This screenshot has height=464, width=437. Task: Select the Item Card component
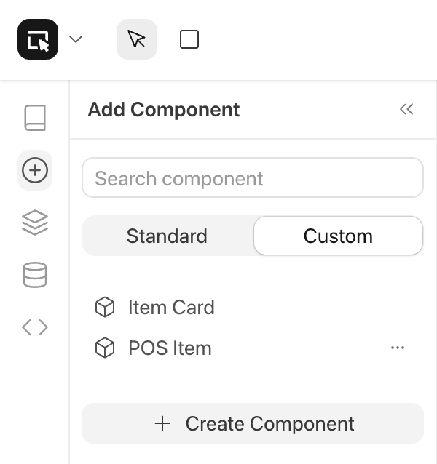pos(171,308)
